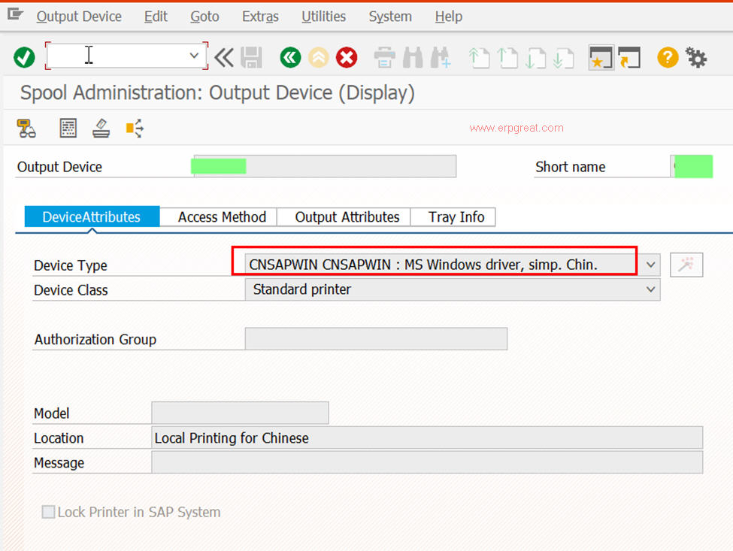Select the DeviceAttributes tab
The image size is (733, 551).
click(92, 216)
